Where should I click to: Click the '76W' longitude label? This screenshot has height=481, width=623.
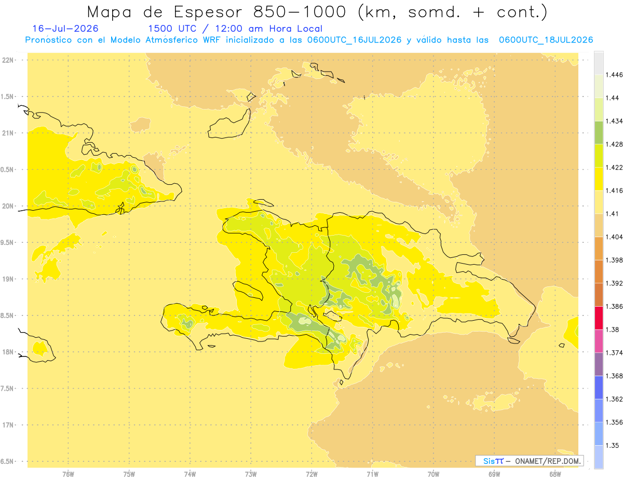68,474
